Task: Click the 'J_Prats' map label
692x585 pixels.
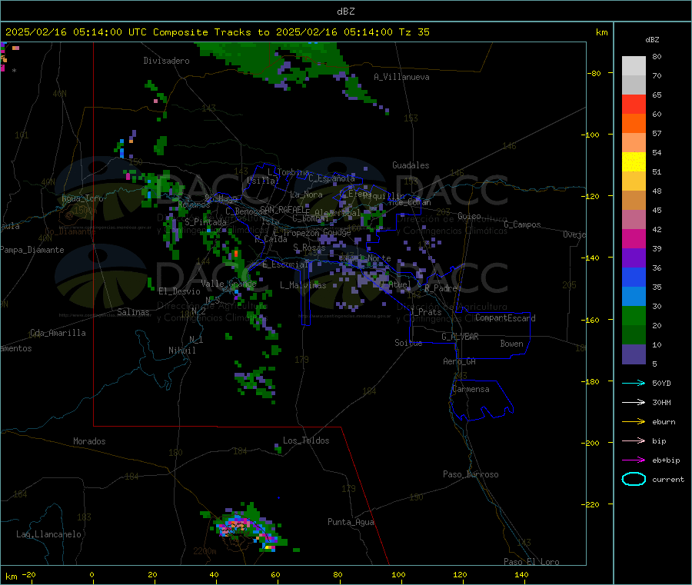Action: pos(425,312)
